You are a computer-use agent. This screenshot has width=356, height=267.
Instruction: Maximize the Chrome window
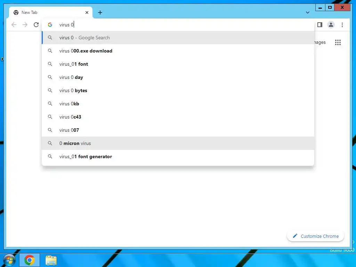(330, 8)
